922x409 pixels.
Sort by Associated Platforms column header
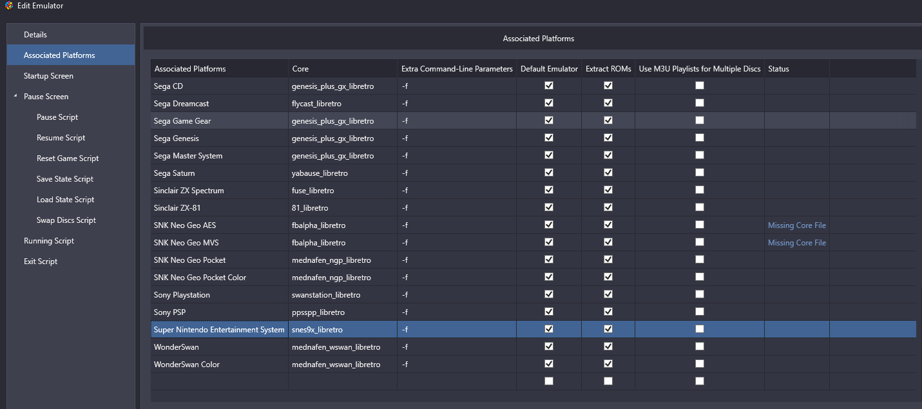pos(220,69)
